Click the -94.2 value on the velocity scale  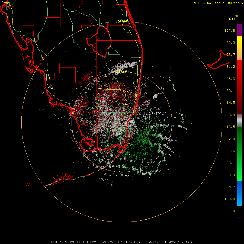click(x=230, y=187)
